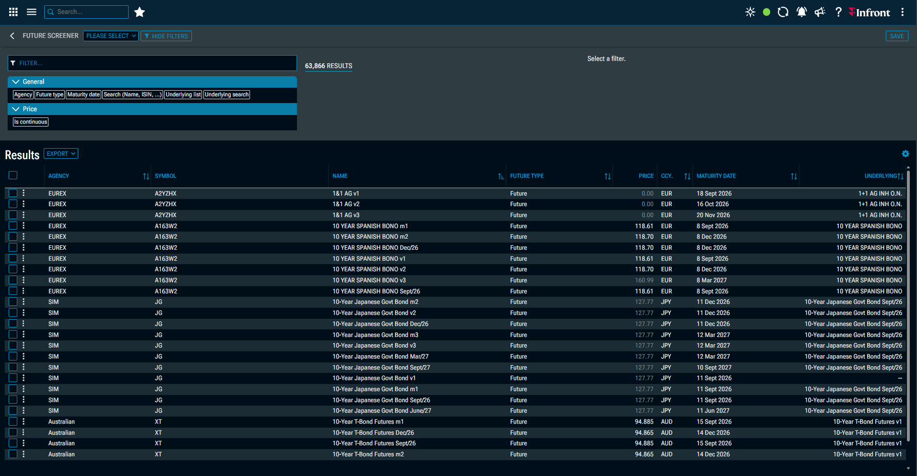The height and width of the screenshot is (476, 917).
Task: Select the Future type filter tag
Action: pyautogui.click(x=50, y=95)
